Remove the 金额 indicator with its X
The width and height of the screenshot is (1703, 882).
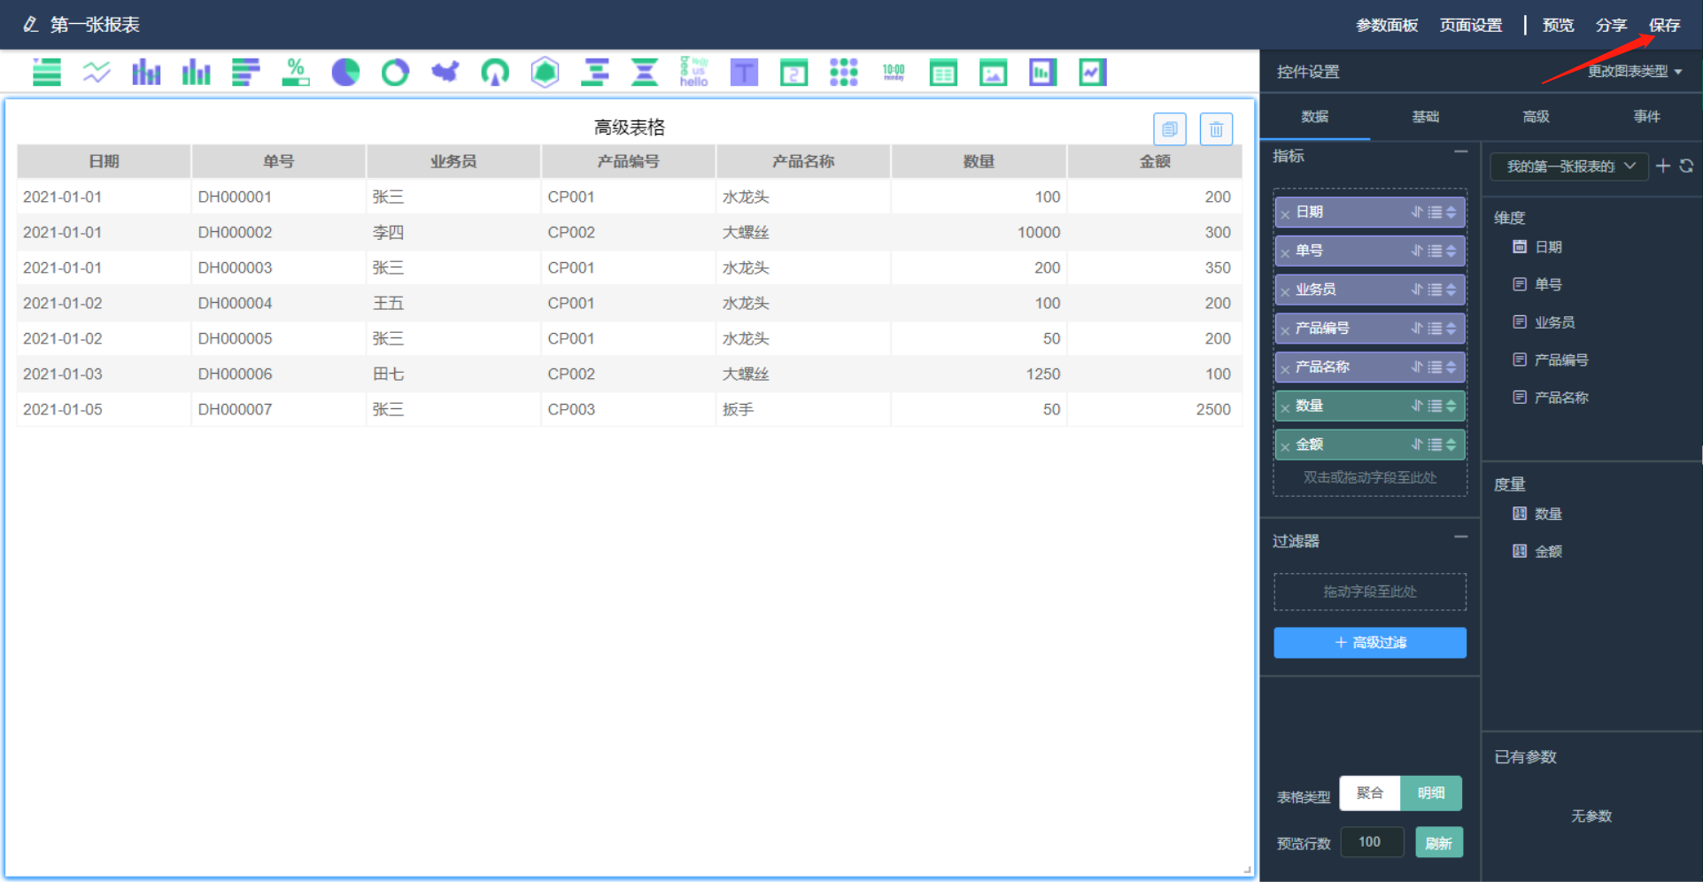[1285, 446]
